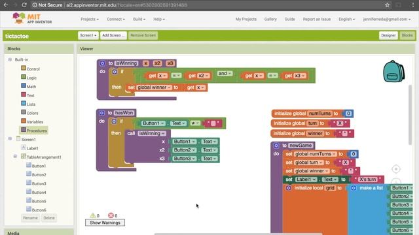Select the Control blocks category icon
The height and width of the screenshot is (235, 419).
(24, 68)
